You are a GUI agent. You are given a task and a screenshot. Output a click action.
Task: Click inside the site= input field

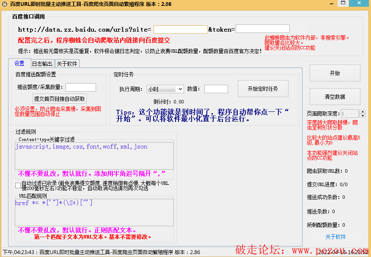pos(181,30)
